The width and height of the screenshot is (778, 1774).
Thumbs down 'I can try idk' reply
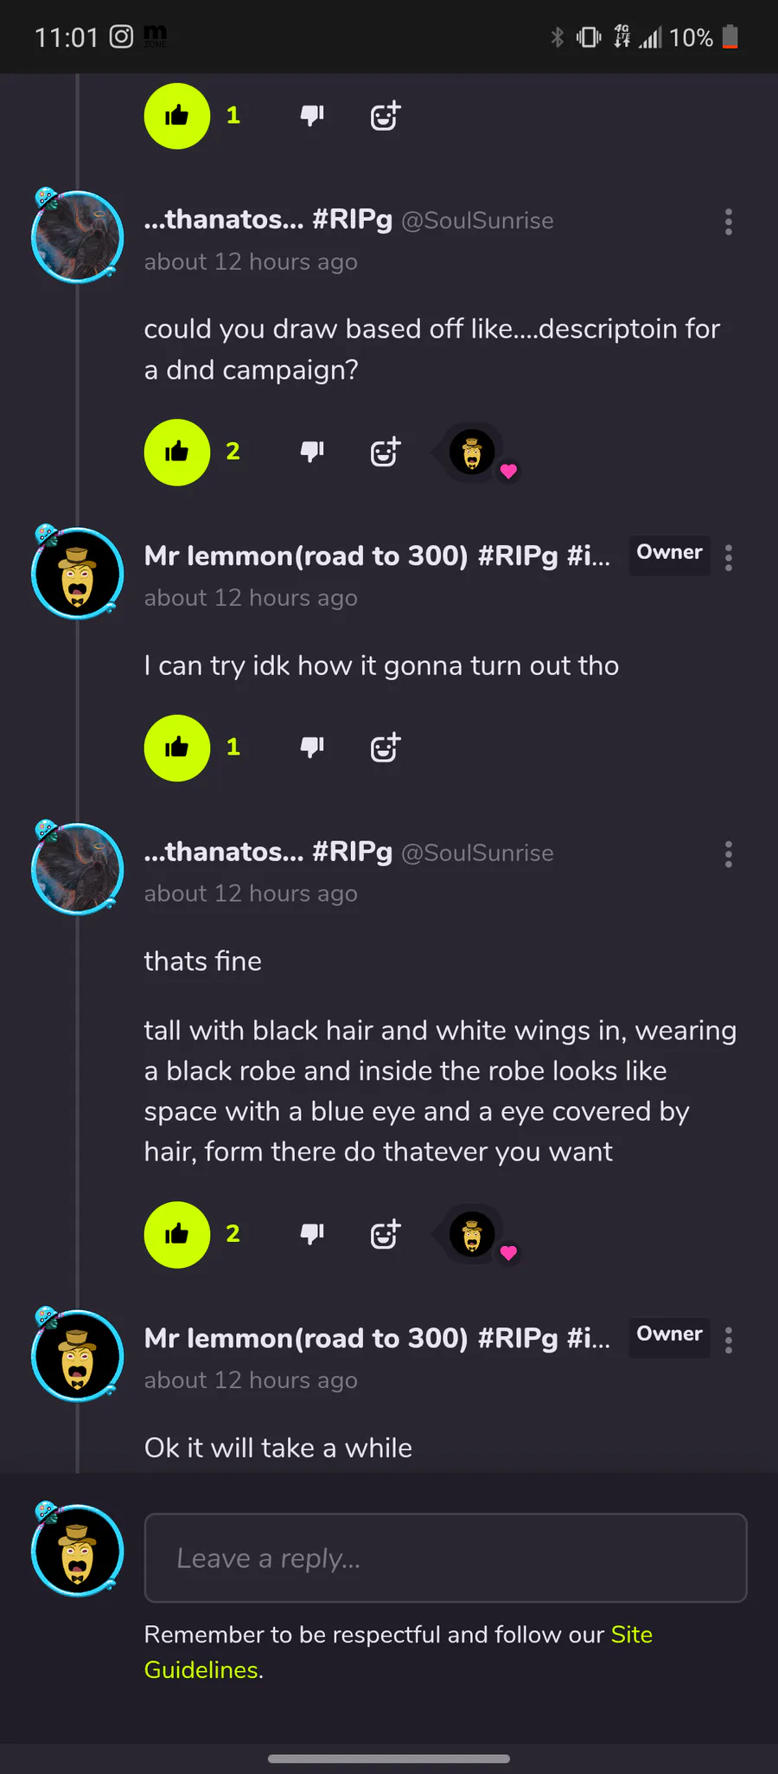(x=312, y=748)
